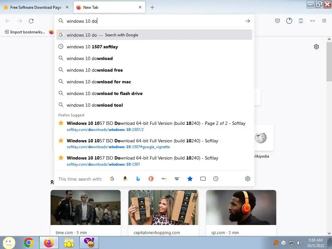This screenshot has width=332, height=249.
Task: Search this time with Amazon
Action: click(125, 179)
